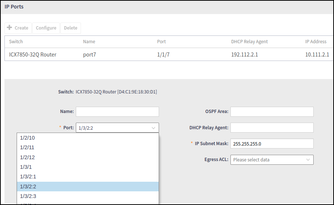Image resolution: width=334 pixels, height=205 pixels.
Task: Click the switch name ICX7850-32Q Router [D4:C1:9E:18:30:D1]
Action: click(x=116, y=92)
